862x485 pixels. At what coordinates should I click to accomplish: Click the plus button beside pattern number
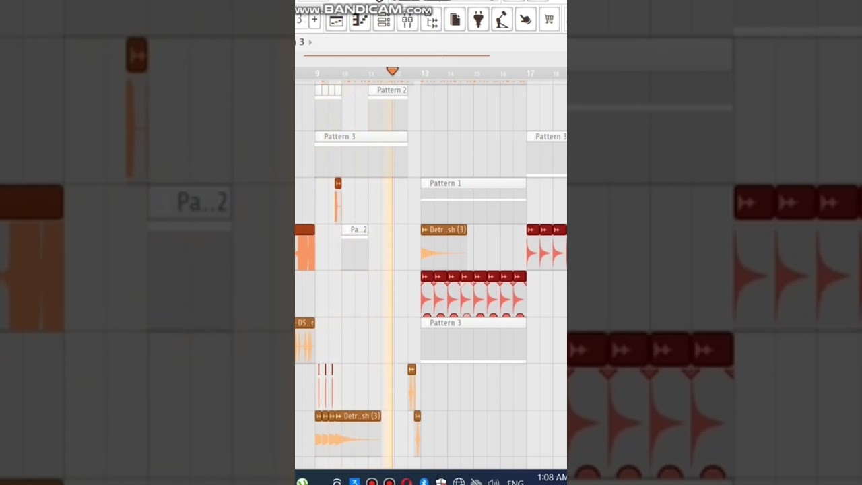[x=314, y=20]
